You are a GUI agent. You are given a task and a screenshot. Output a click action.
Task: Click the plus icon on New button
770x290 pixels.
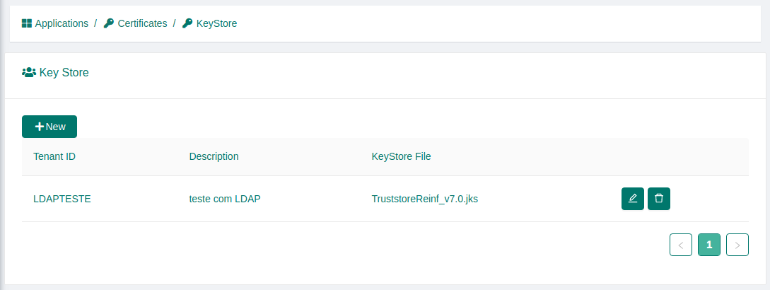[40, 127]
